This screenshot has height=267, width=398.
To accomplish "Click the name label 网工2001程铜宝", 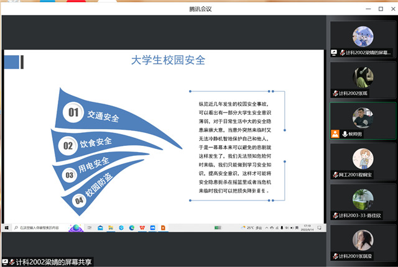I will (x=355, y=174).
